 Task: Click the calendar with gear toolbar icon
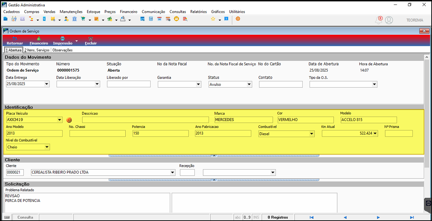[x=168, y=19]
